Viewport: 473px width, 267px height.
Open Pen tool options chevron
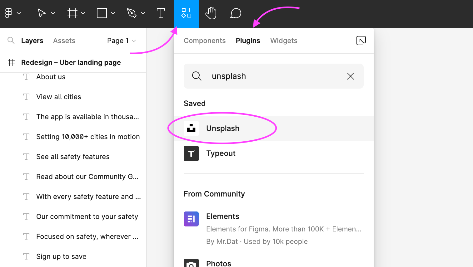[x=143, y=13]
